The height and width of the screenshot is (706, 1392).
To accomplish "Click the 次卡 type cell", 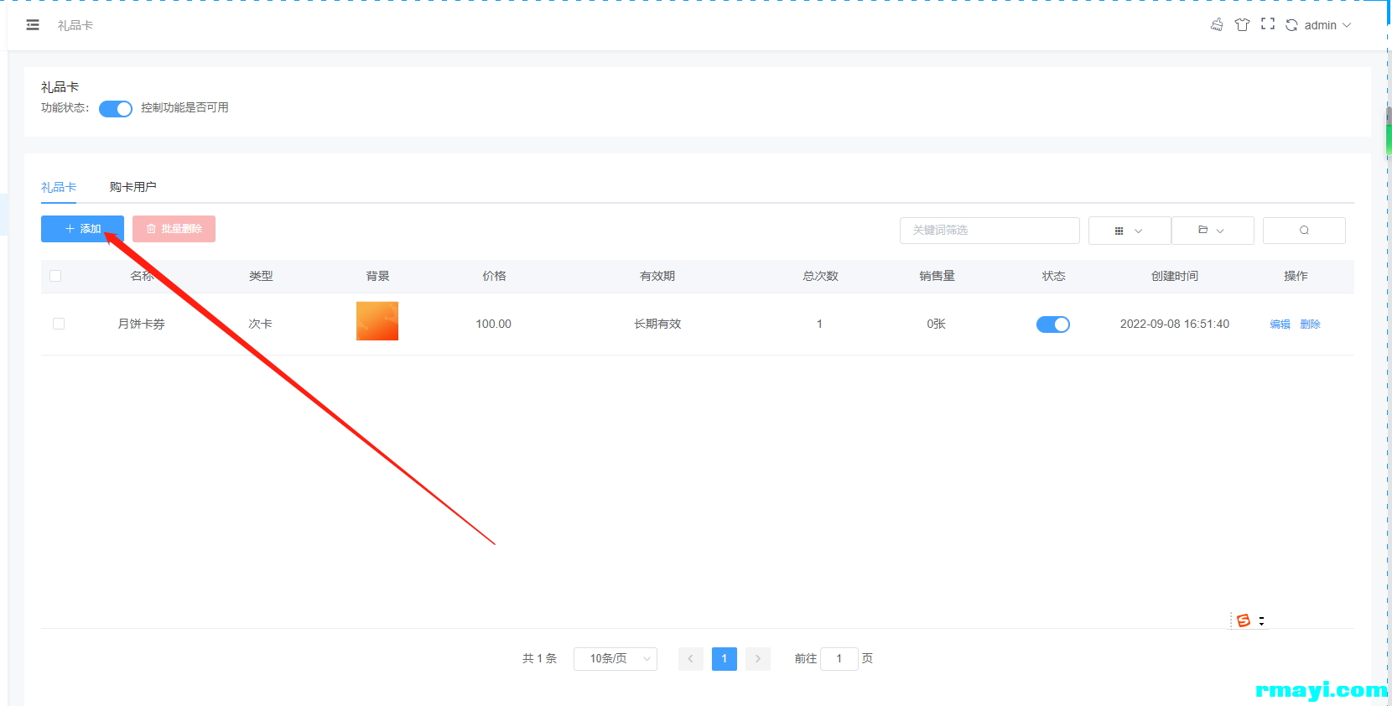I will (260, 324).
